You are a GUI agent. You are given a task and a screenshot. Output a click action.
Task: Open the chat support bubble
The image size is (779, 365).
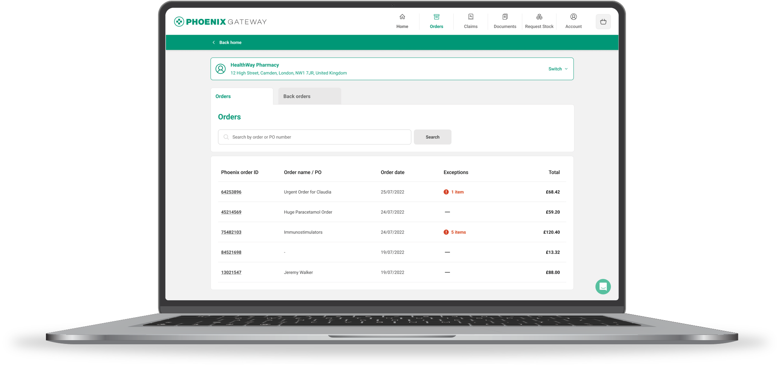coord(603,287)
